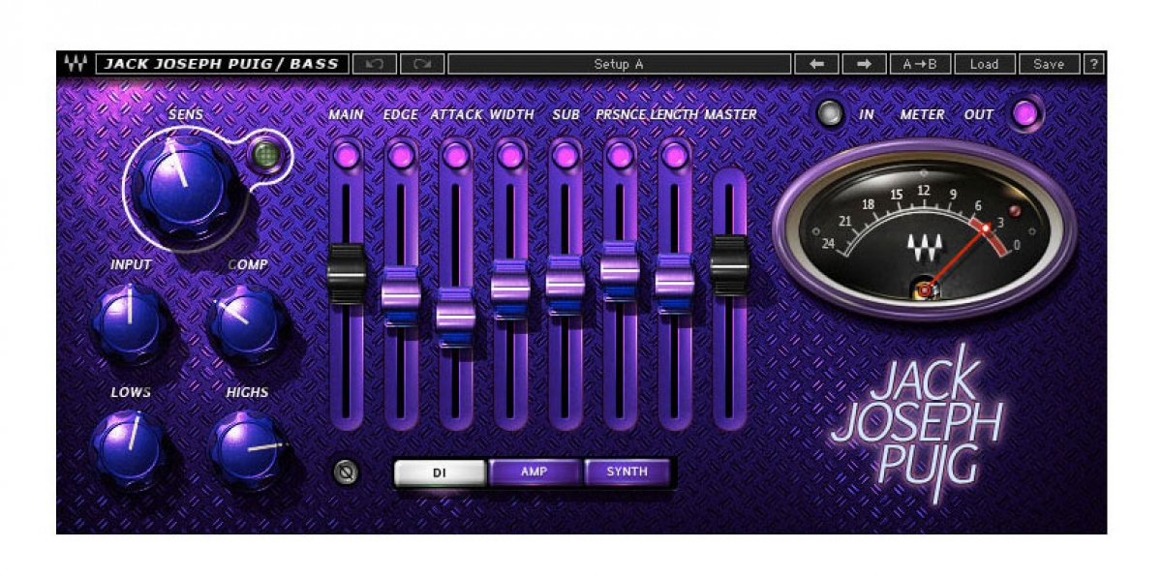1162x578 pixels.
Task: Switch the meter to IN with the gray button
Action: pos(830,114)
